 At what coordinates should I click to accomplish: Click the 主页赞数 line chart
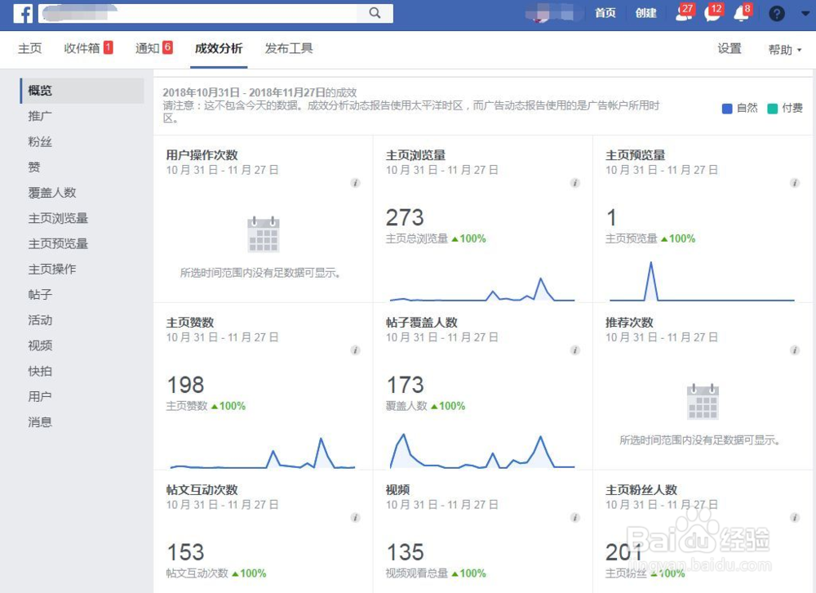point(262,453)
